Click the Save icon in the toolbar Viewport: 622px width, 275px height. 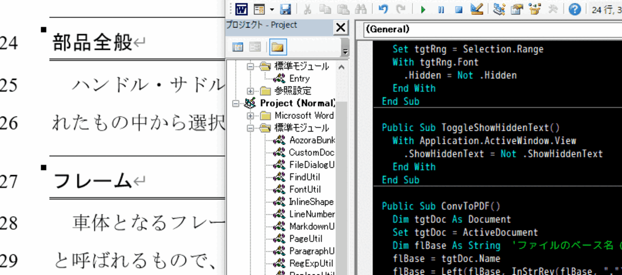point(286,9)
